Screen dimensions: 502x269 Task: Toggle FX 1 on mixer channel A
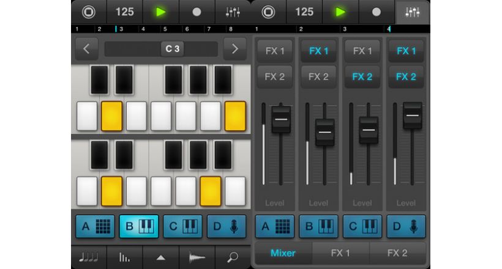[275, 51]
